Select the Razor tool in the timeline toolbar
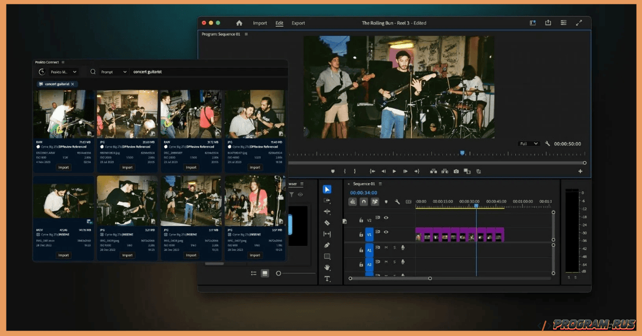 (x=328, y=222)
